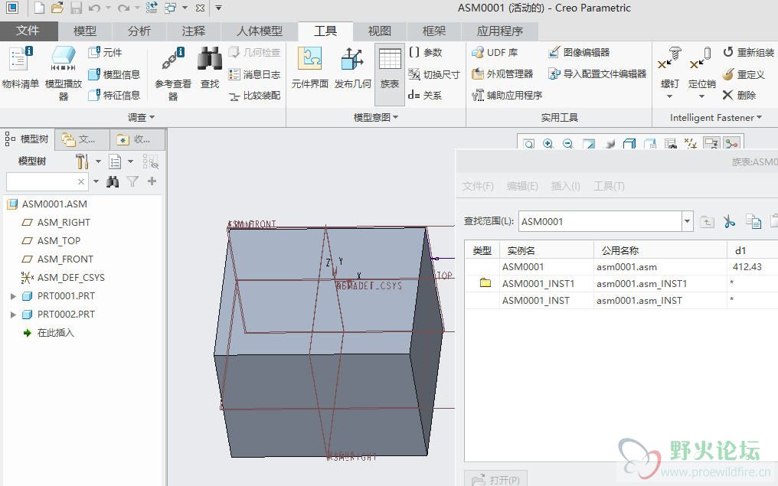
Task: Create a new file from quick access toolbar
Action: click(x=39, y=8)
